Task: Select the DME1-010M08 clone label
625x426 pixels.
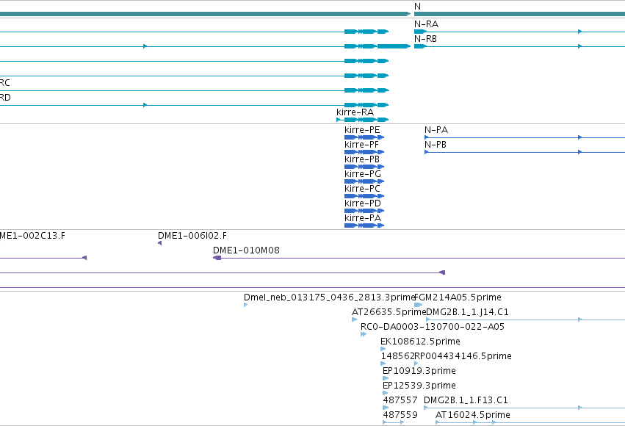Action: tap(246, 250)
